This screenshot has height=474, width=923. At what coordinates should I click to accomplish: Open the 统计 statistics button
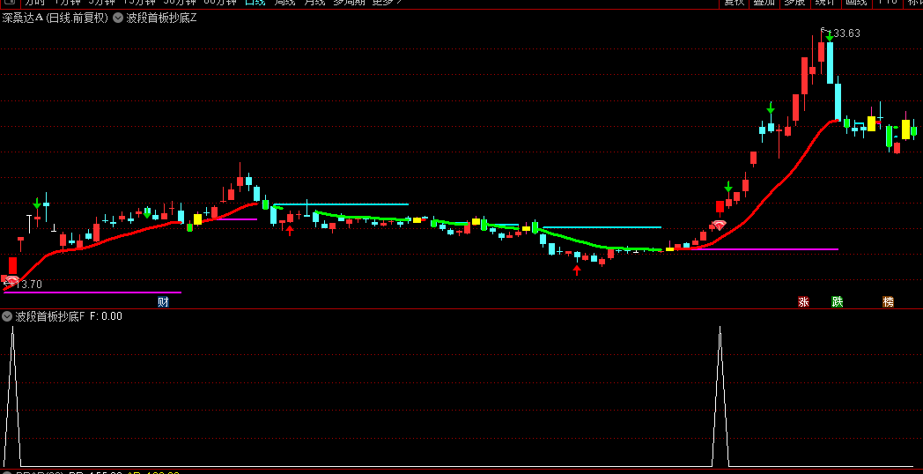tap(825, 3)
